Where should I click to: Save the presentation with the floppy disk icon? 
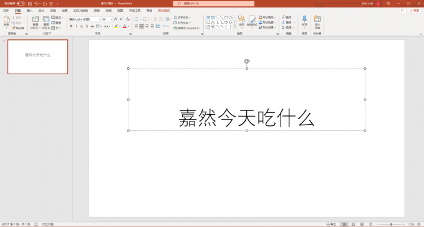30,4
